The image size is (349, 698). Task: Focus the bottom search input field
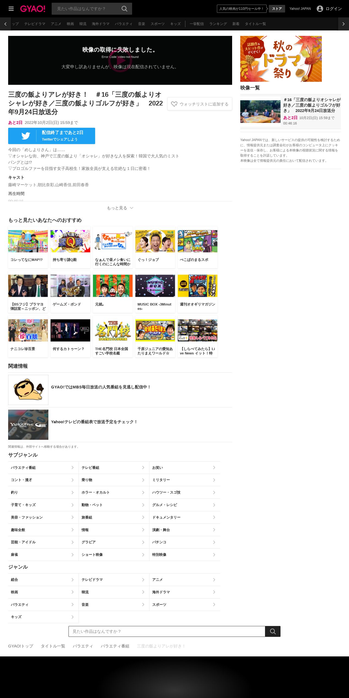click(167, 631)
